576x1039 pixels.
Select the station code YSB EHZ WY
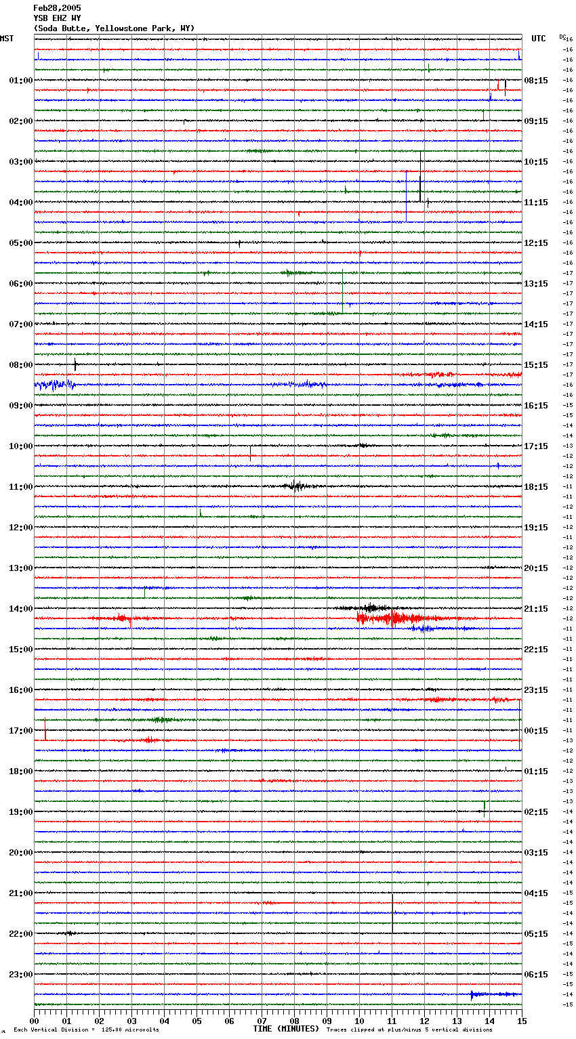[x=57, y=18]
